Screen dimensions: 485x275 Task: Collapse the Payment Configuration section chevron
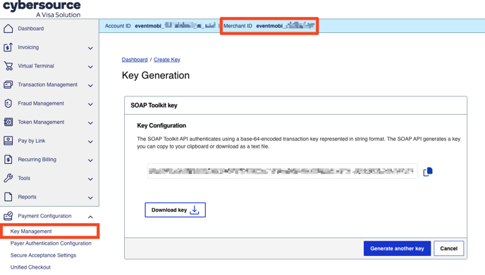pos(90,217)
